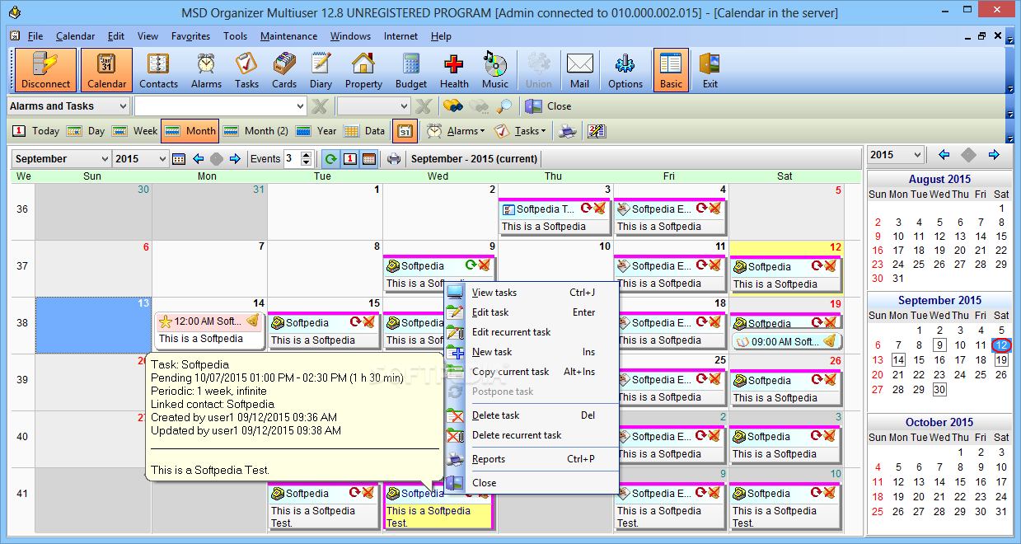Viewport: 1021px width, 544px height.
Task: Select September 12 in mini calendar
Action: click(x=1001, y=345)
